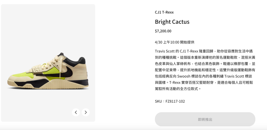Click the Bright Cactus product title
Viewport: 267px width, 130px height.
point(172,22)
